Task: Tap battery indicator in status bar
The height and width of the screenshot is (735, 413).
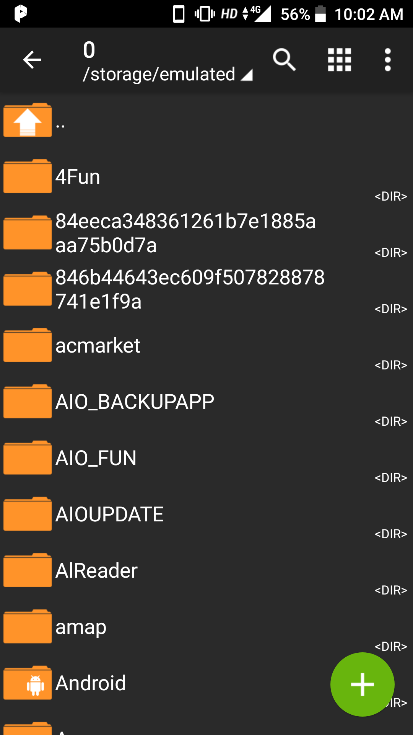Action: [x=320, y=14]
